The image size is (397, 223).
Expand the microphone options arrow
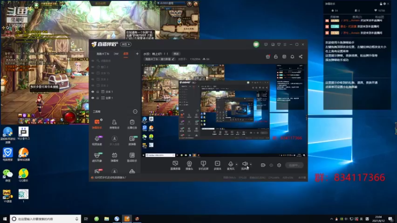point(237,165)
